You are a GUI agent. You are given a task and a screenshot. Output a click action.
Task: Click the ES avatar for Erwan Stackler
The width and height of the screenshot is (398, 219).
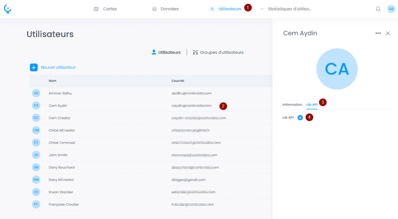click(x=36, y=192)
